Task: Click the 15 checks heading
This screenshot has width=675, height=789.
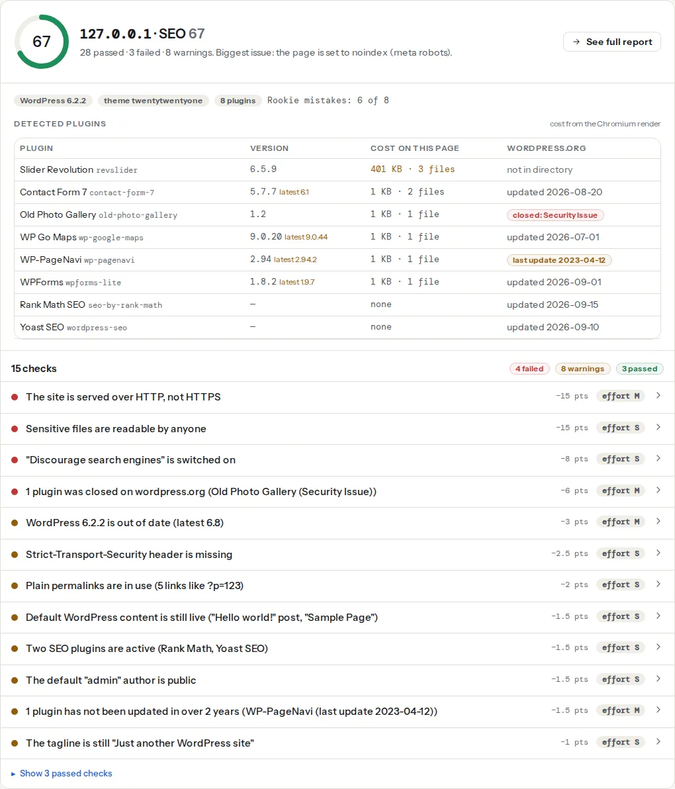Action: [34, 369]
